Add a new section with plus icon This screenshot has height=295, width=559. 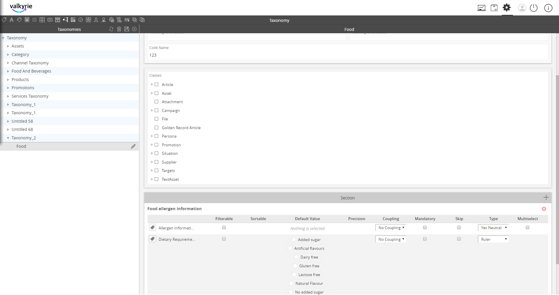click(546, 198)
